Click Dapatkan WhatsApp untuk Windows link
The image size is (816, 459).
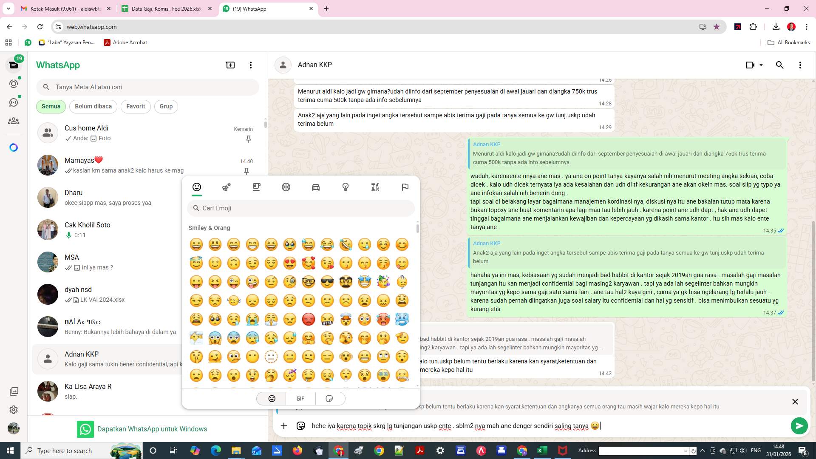tap(152, 429)
